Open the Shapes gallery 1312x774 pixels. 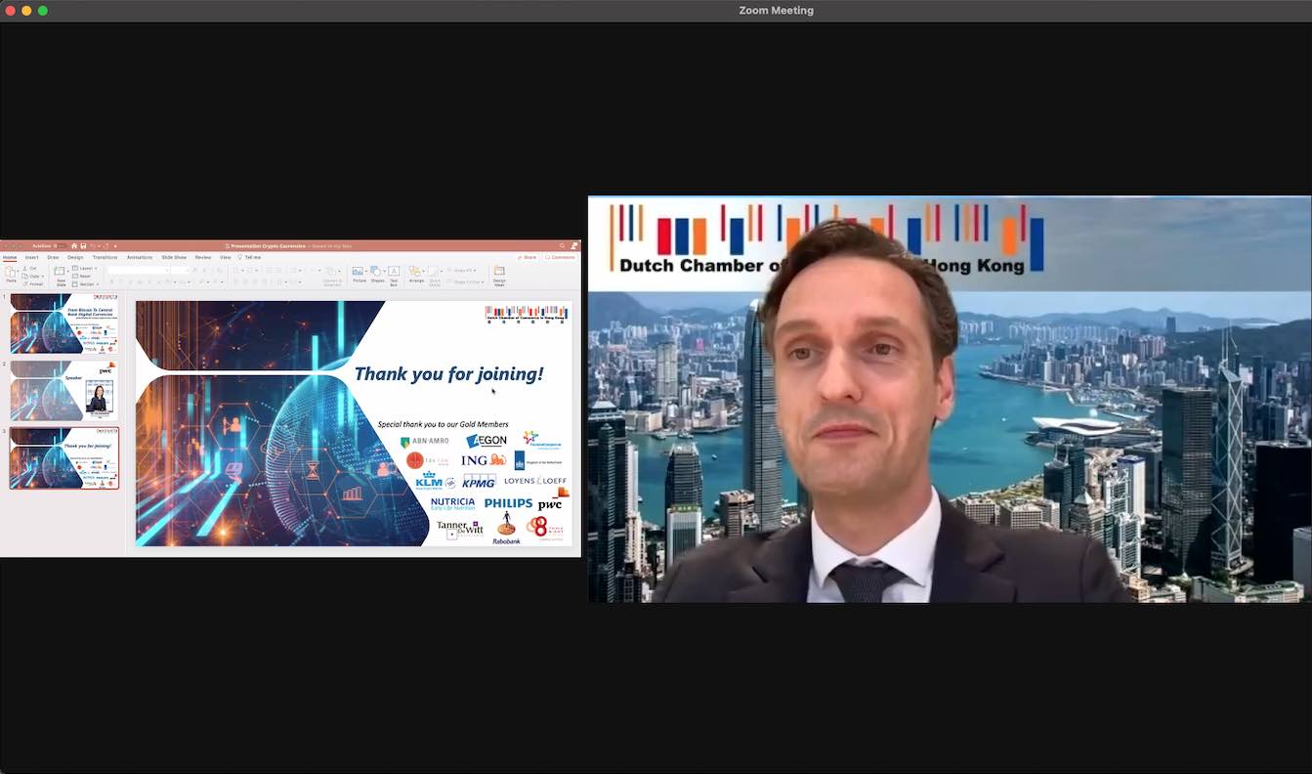coord(377,273)
